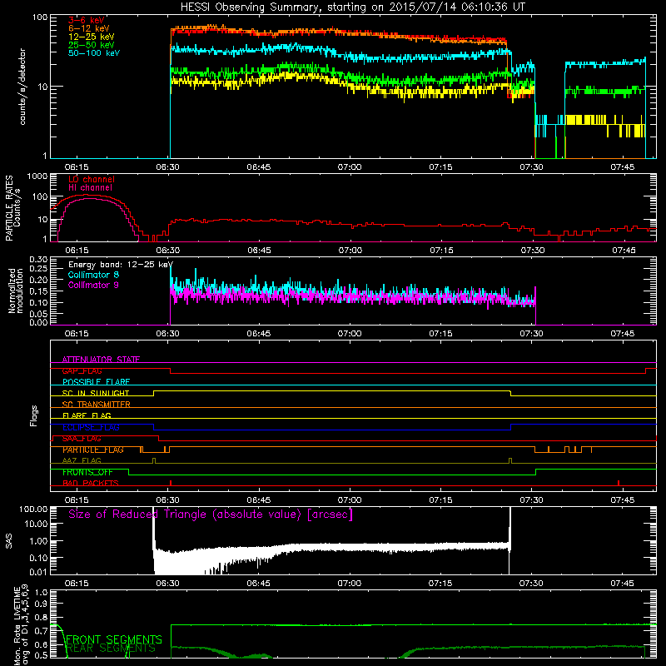Select the Collimator 9 legend label
This screenshot has width=666, height=666.
93,285
